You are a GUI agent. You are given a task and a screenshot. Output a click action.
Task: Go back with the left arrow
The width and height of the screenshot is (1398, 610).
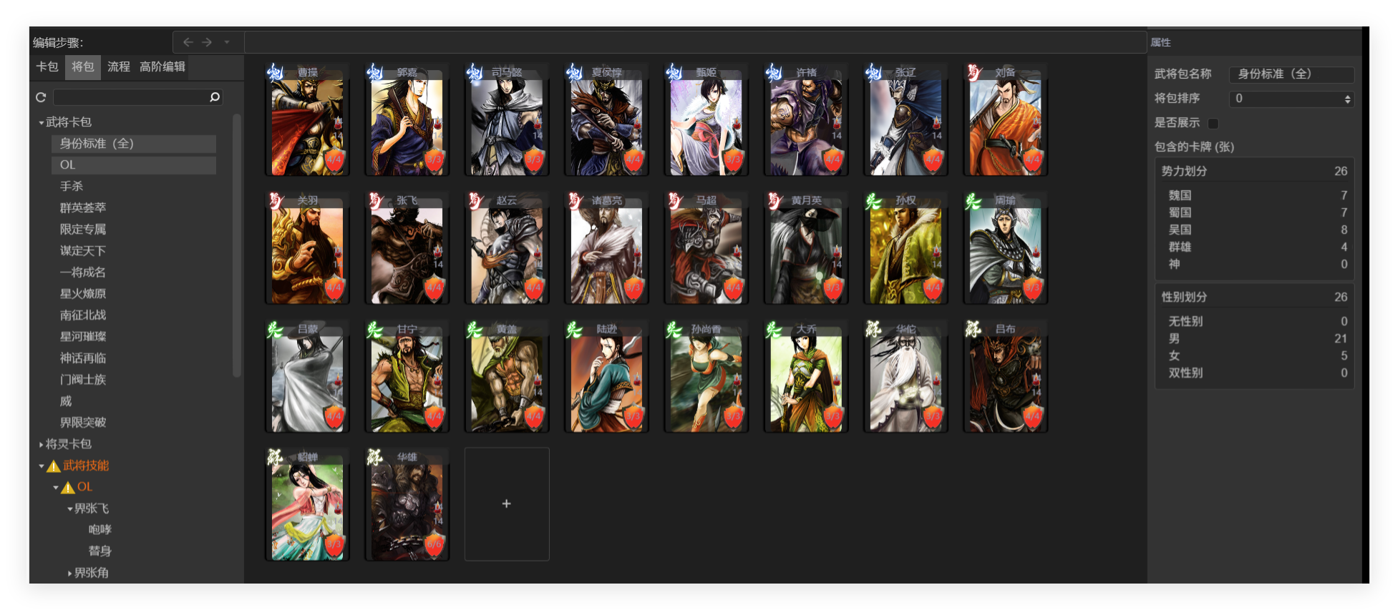188,42
